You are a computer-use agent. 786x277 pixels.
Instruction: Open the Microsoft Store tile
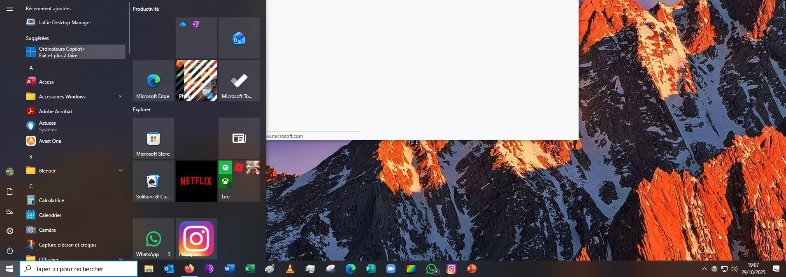pos(153,138)
